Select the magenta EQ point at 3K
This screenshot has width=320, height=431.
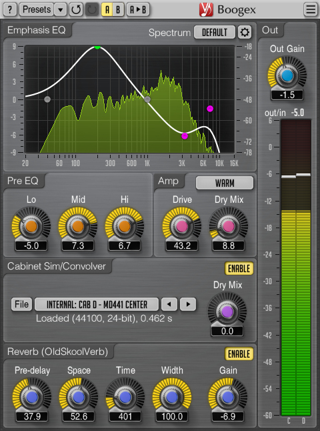185,136
